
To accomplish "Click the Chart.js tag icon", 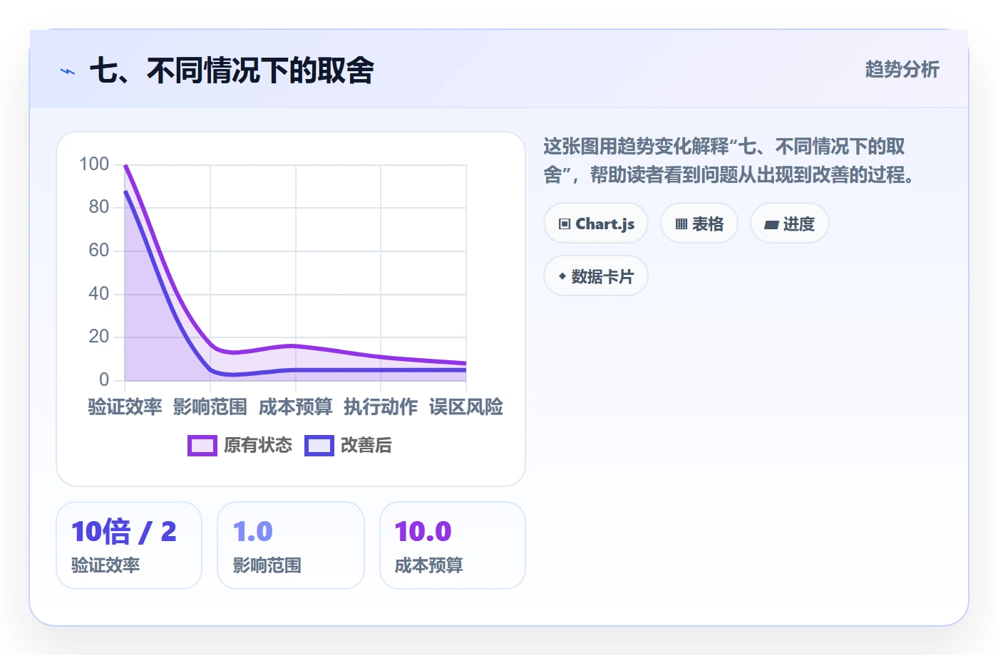I will tap(565, 224).
